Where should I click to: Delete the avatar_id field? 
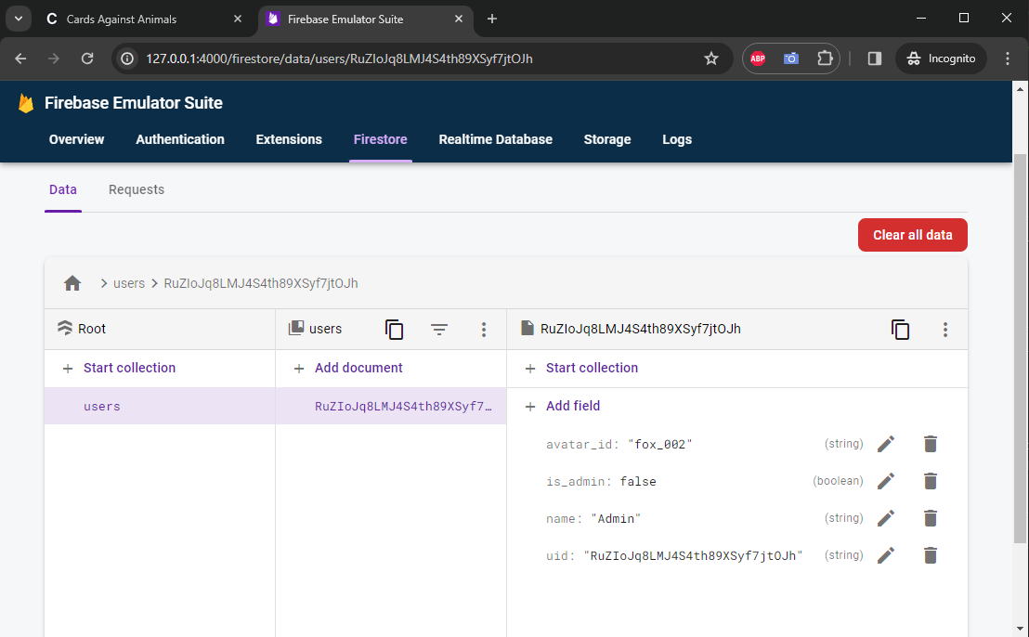click(931, 444)
